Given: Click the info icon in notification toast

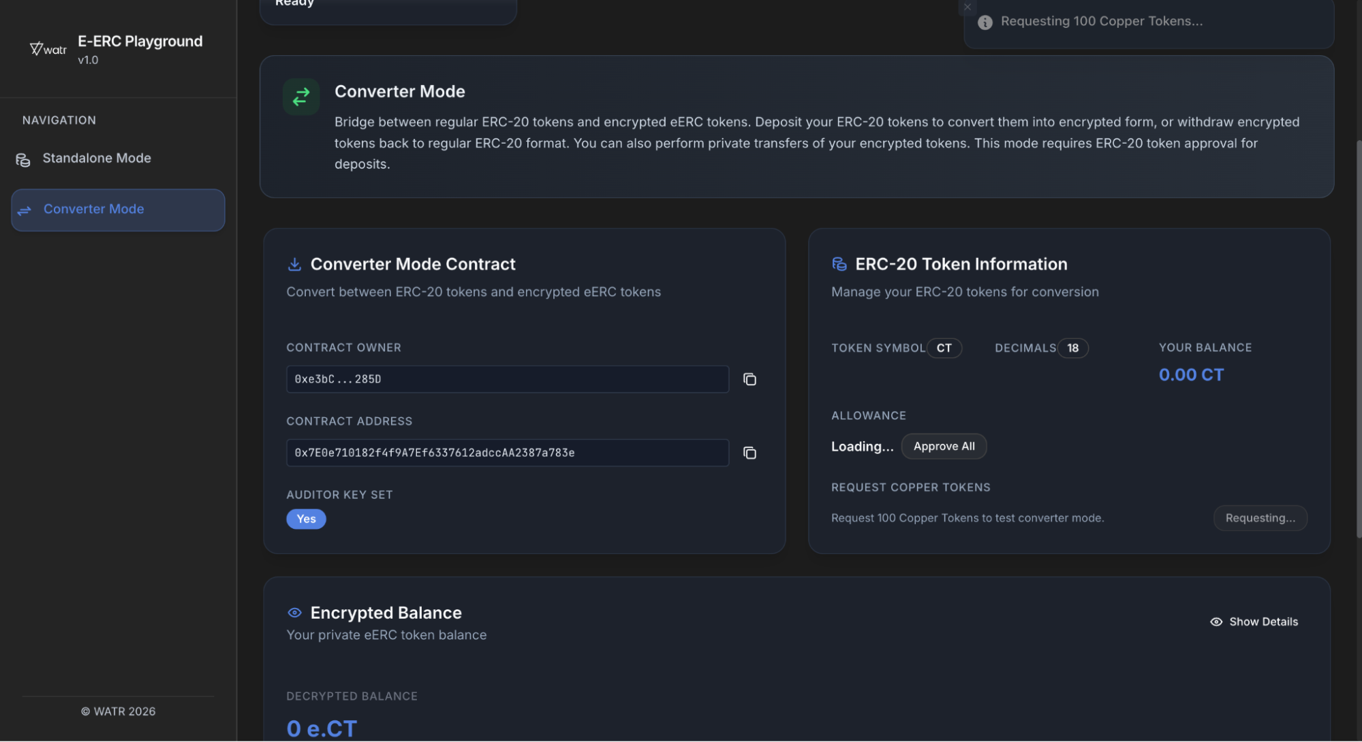Looking at the screenshot, I should (985, 22).
